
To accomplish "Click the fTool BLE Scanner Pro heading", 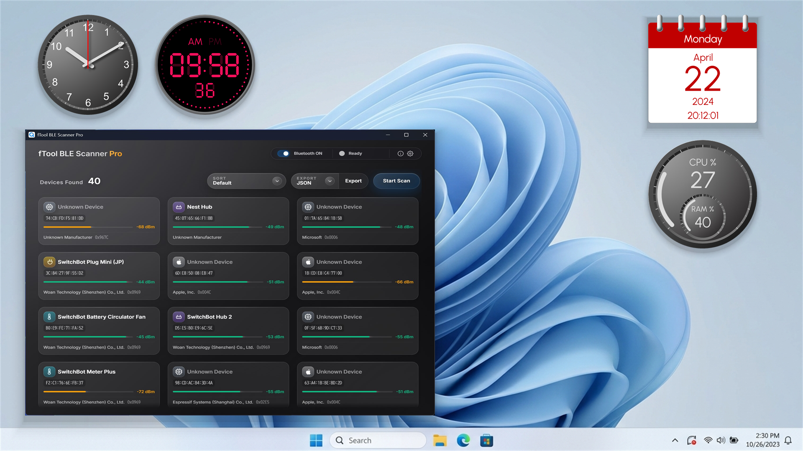I will [80, 154].
